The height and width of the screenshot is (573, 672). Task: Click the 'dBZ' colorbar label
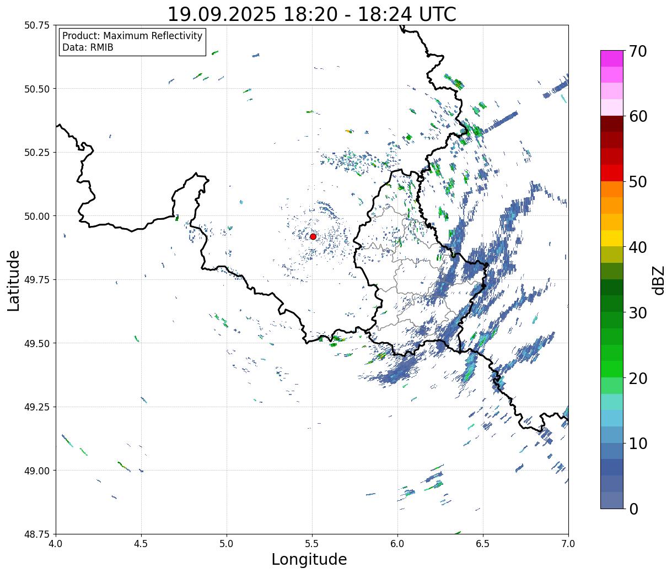point(658,280)
